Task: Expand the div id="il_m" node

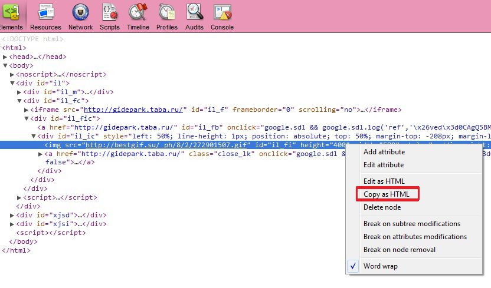Action: 19,92
